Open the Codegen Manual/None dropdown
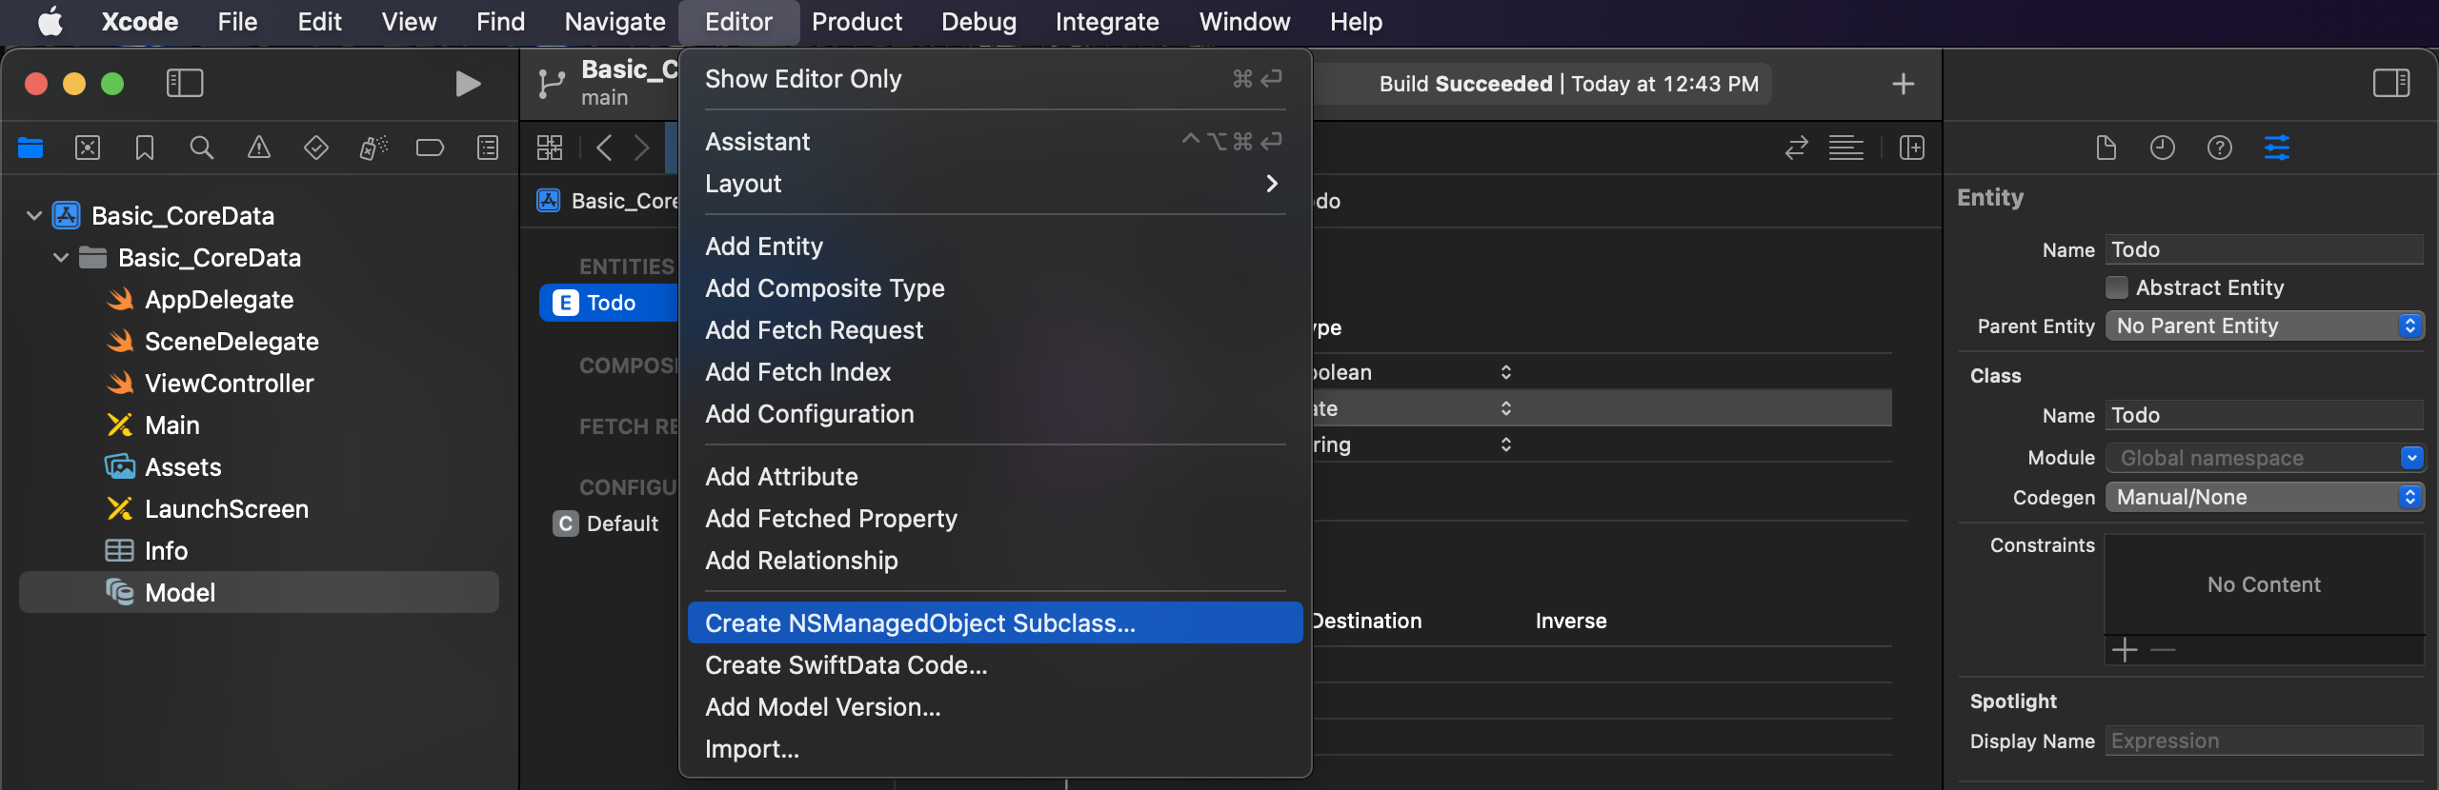The width and height of the screenshot is (2439, 790). click(x=2264, y=497)
